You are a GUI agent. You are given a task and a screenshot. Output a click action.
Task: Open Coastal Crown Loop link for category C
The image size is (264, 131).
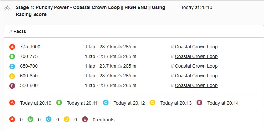(196, 66)
